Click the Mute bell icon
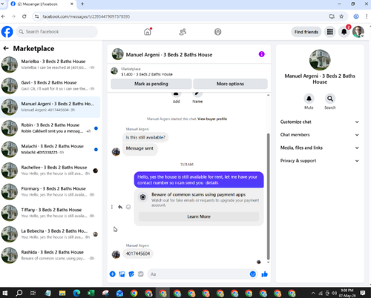This screenshot has height=298, width=371. [309, 99]
